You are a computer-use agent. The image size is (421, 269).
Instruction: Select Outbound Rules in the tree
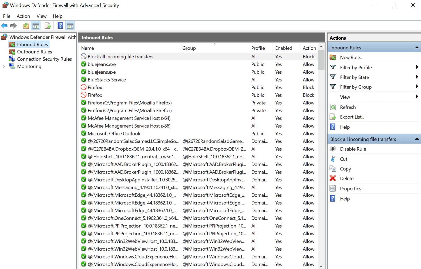coord(34,52)
